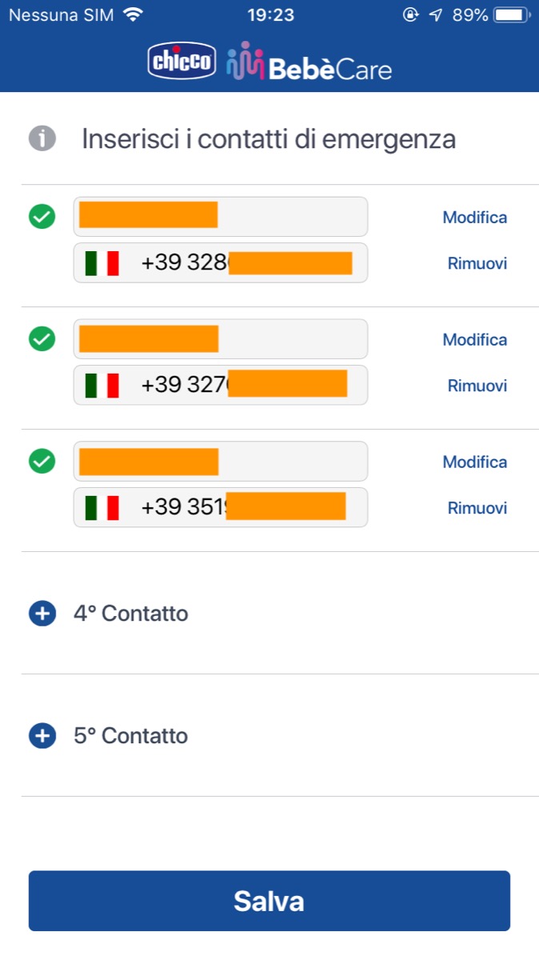Tap the Wi-Fi status icon
This screenshot has height=960, width=539.
pos(133,14)
